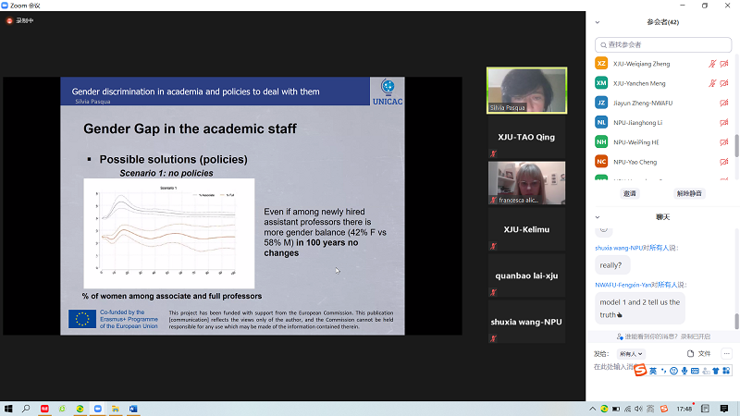Collapse the chat panel with its chevron
Screen dimensions: 740x416
click(x=598, y=217)
